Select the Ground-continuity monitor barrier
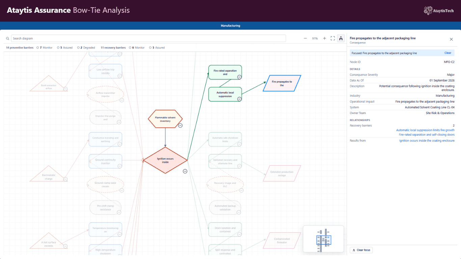 tap(105, 161)
